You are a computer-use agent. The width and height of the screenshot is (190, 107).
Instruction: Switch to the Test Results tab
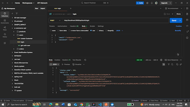(x=77, y=60)
